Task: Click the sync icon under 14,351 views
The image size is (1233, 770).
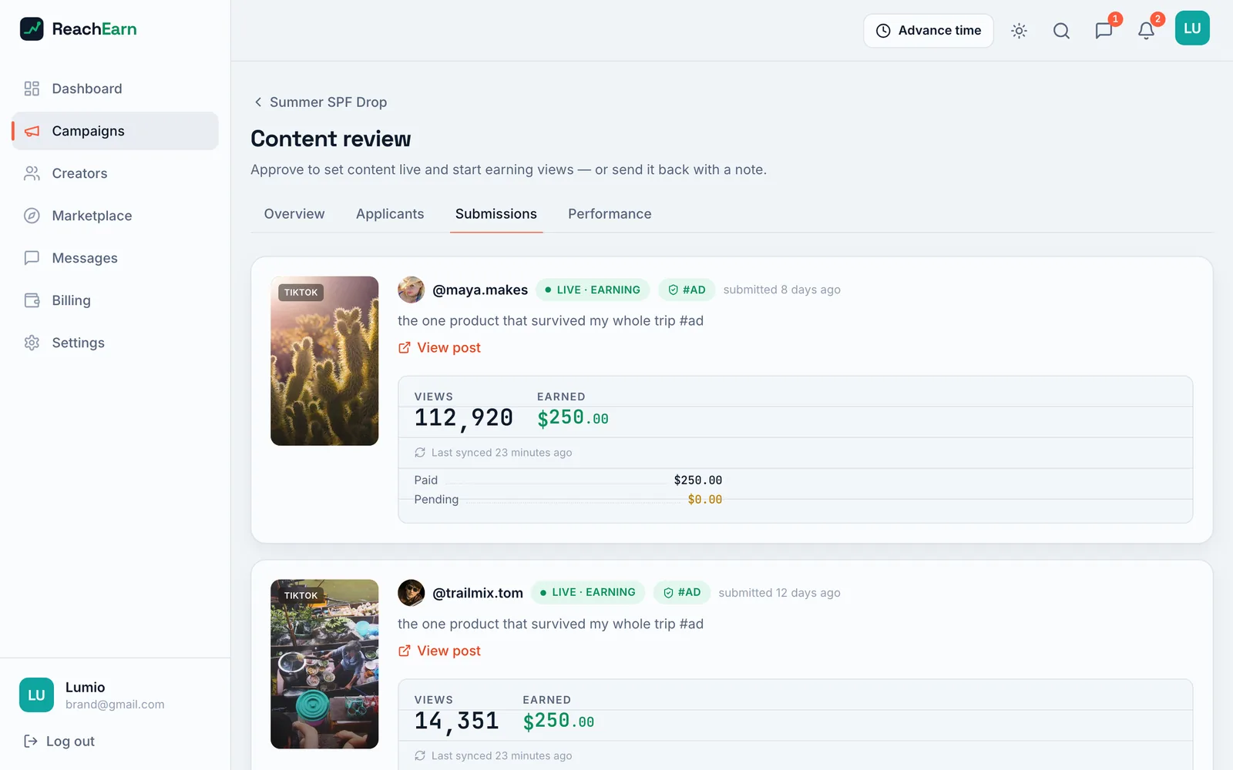Action: click(420, 756)
